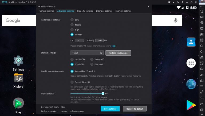The image size is (205, 116).
Task: Open the Shortcut settings tab
Action: coord(123,11)
